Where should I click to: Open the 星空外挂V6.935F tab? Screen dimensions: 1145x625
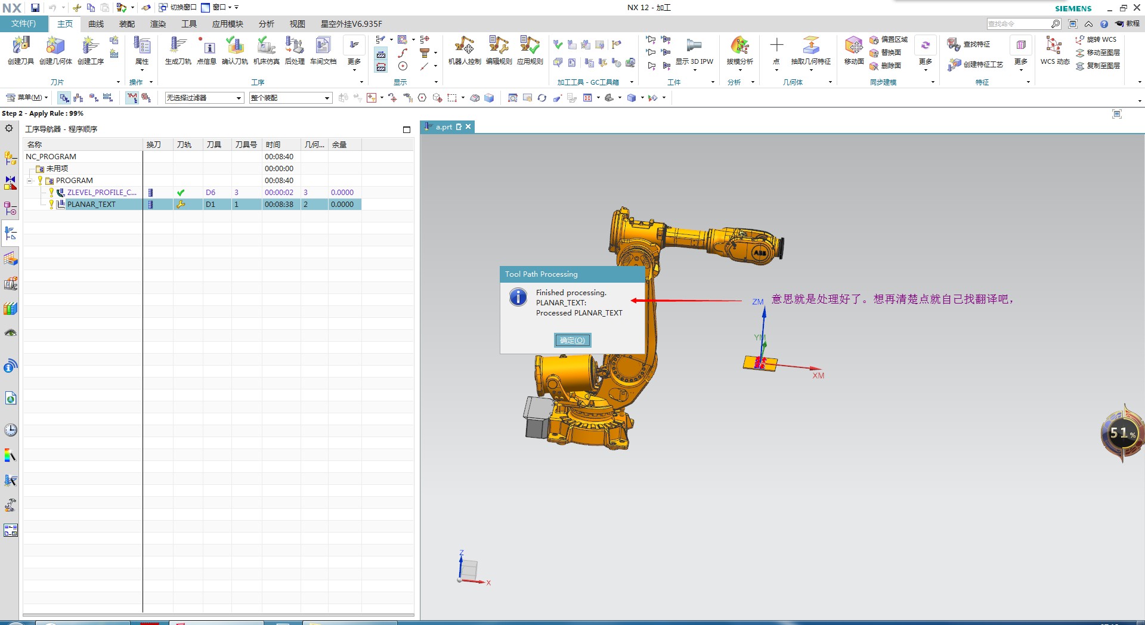pyautogui.click(x=351, y=24)
